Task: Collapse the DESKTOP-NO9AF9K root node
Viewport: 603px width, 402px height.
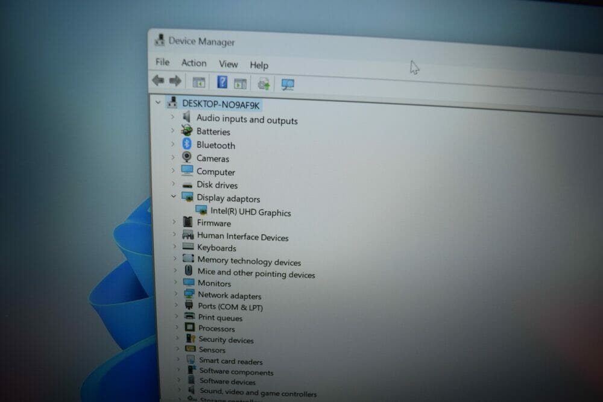Action: [158, 102]
